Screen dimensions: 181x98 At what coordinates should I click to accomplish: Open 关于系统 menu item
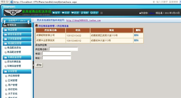click(13, 94)
